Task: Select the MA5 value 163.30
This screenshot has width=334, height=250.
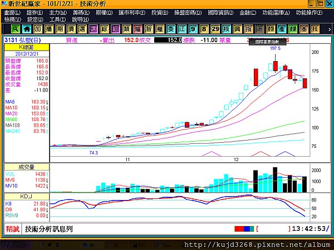Action: pos(38,102)
